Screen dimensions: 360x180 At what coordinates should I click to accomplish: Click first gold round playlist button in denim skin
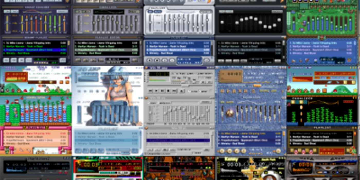click(222, 151)
